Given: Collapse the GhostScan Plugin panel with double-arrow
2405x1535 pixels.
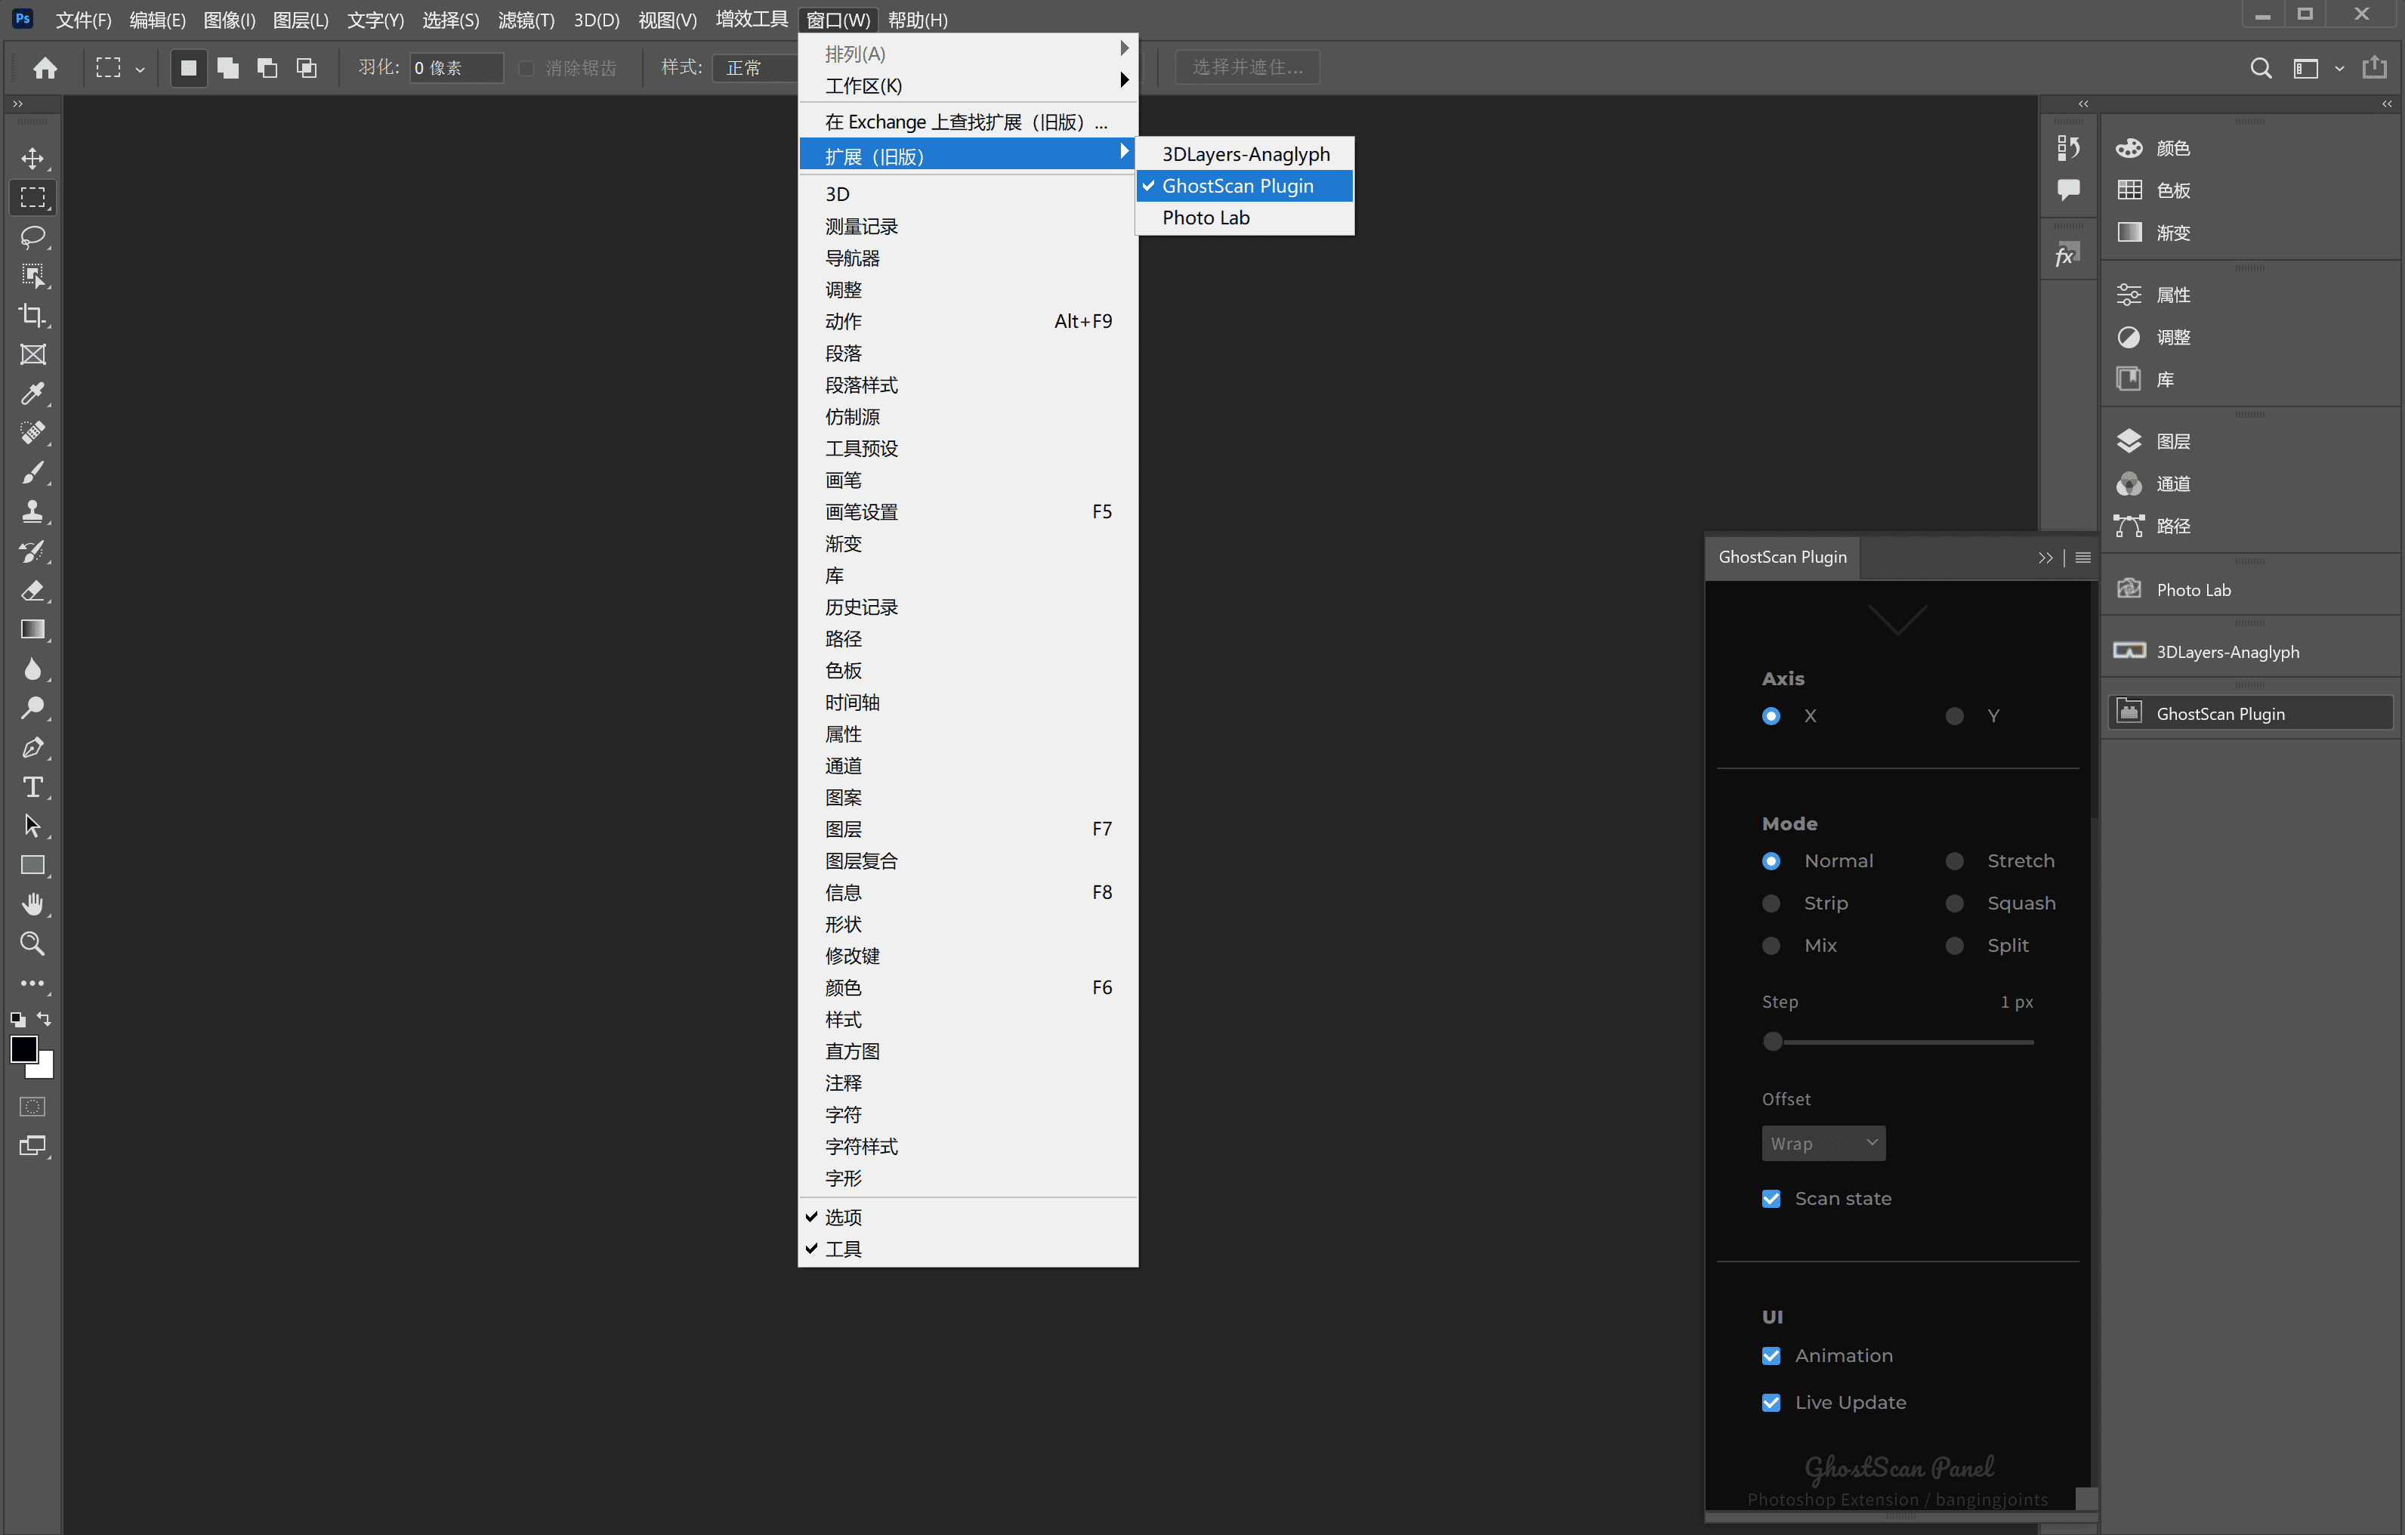Looking at the screenshot, I should click(x=2045, y=558).
